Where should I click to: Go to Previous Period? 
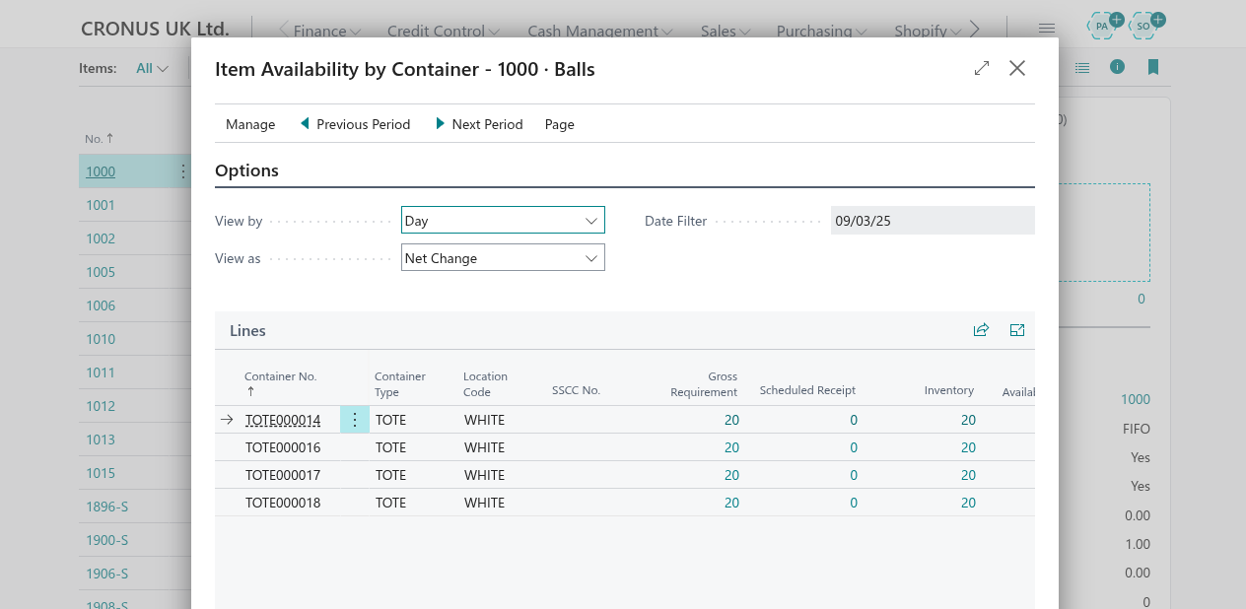(x=355, y=124)
